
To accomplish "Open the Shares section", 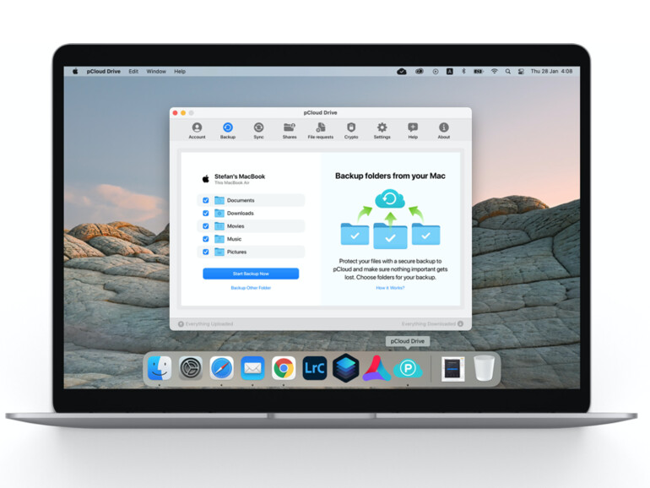I will point(290,131).
